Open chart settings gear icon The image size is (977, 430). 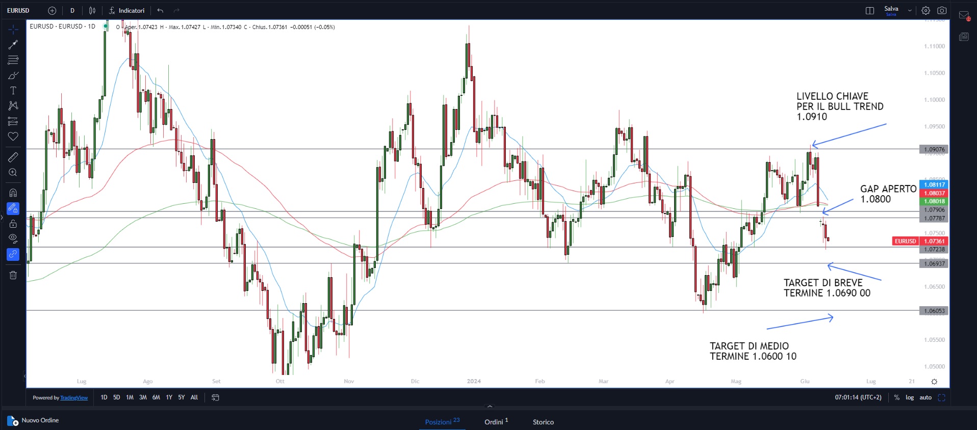pos(925,11)
